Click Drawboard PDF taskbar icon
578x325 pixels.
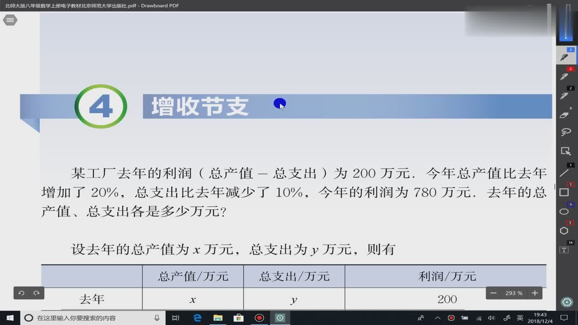tap(280, 318)
